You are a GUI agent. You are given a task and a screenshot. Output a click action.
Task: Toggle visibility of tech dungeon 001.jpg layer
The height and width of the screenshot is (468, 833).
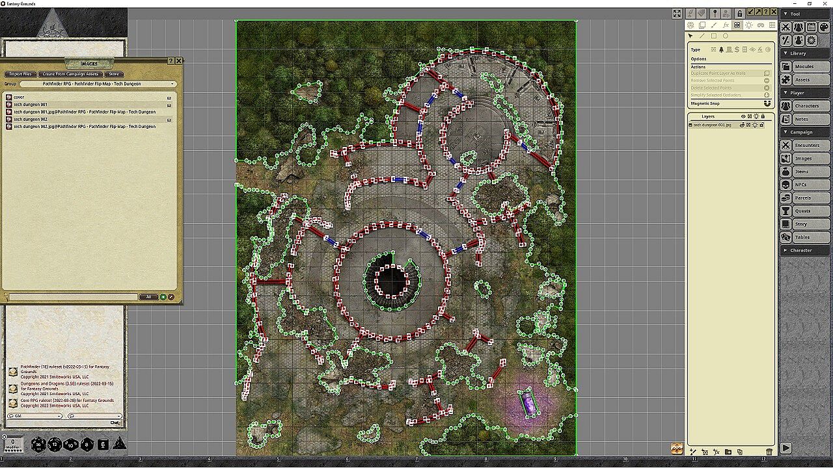tap(743, 125)
